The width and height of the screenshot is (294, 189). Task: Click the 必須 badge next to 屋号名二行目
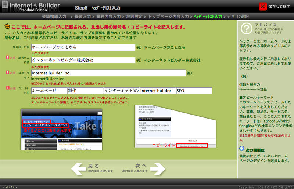10,58
